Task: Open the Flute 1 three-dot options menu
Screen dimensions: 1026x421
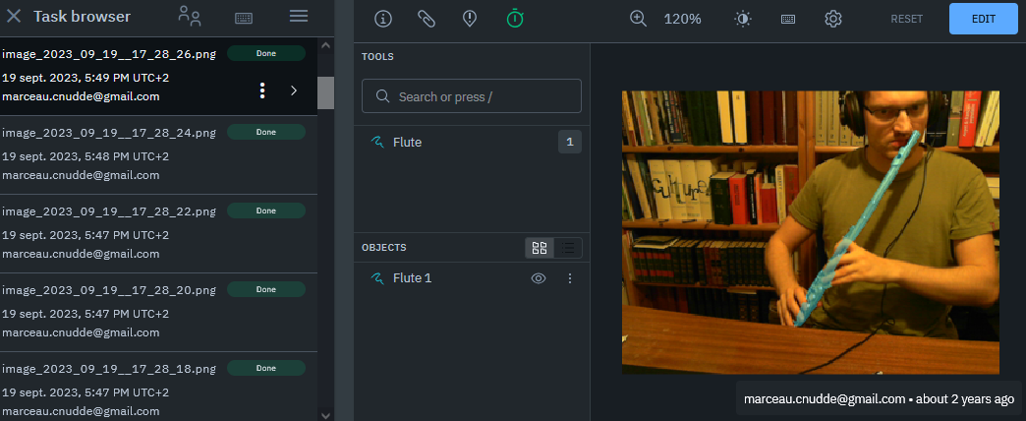Action: (x=570, y=278)
